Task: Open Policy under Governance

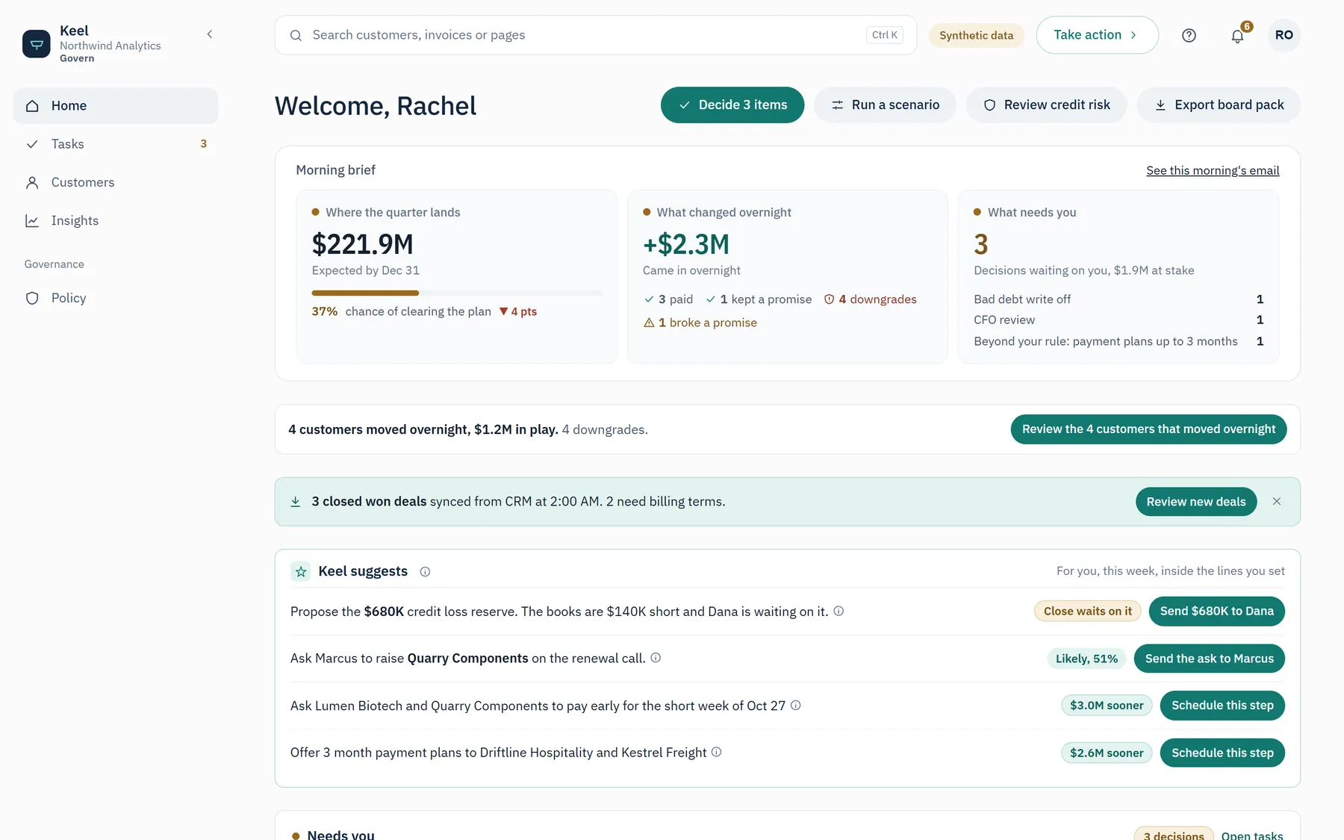Action: coord(116,298)
